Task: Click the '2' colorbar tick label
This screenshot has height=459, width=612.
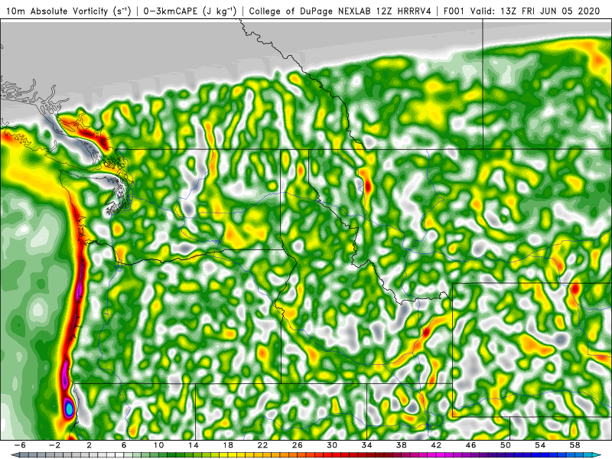Action: point(90,445)
